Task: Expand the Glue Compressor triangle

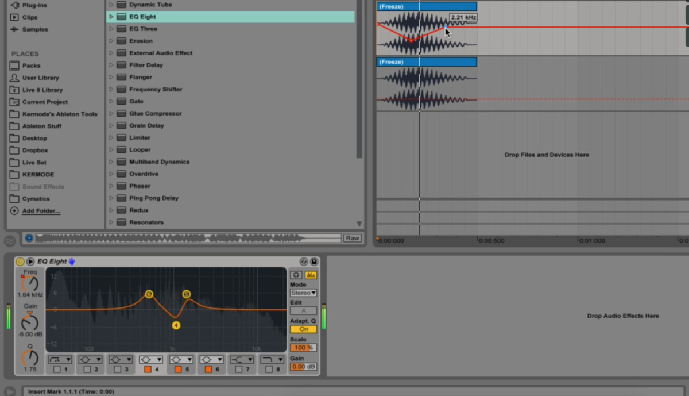Action: pyautogui.click(x=111, y=113)
